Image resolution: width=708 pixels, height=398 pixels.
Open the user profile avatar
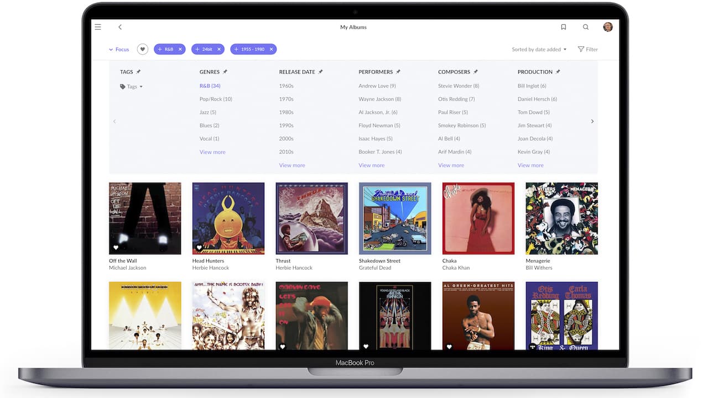[608, 27]
